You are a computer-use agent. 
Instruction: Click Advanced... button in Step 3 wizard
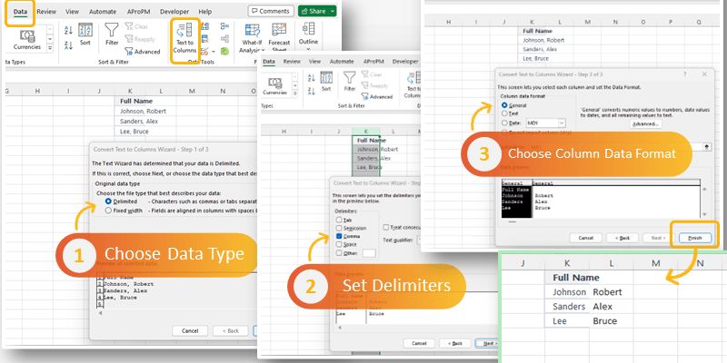point(645,124)
